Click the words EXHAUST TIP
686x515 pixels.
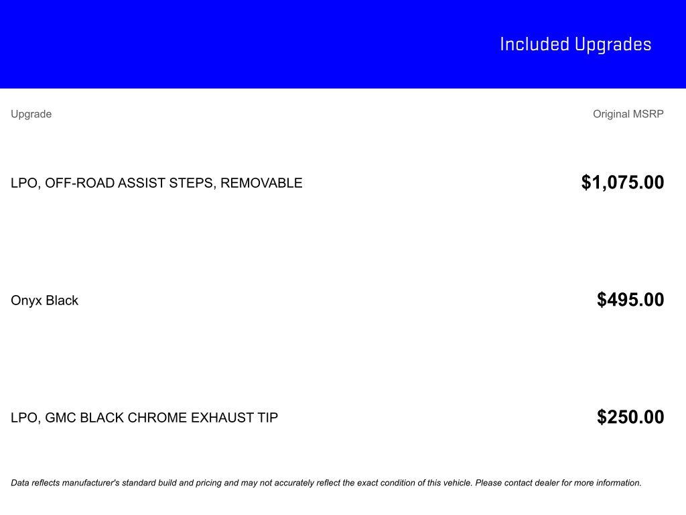click(x=234, y=417)
